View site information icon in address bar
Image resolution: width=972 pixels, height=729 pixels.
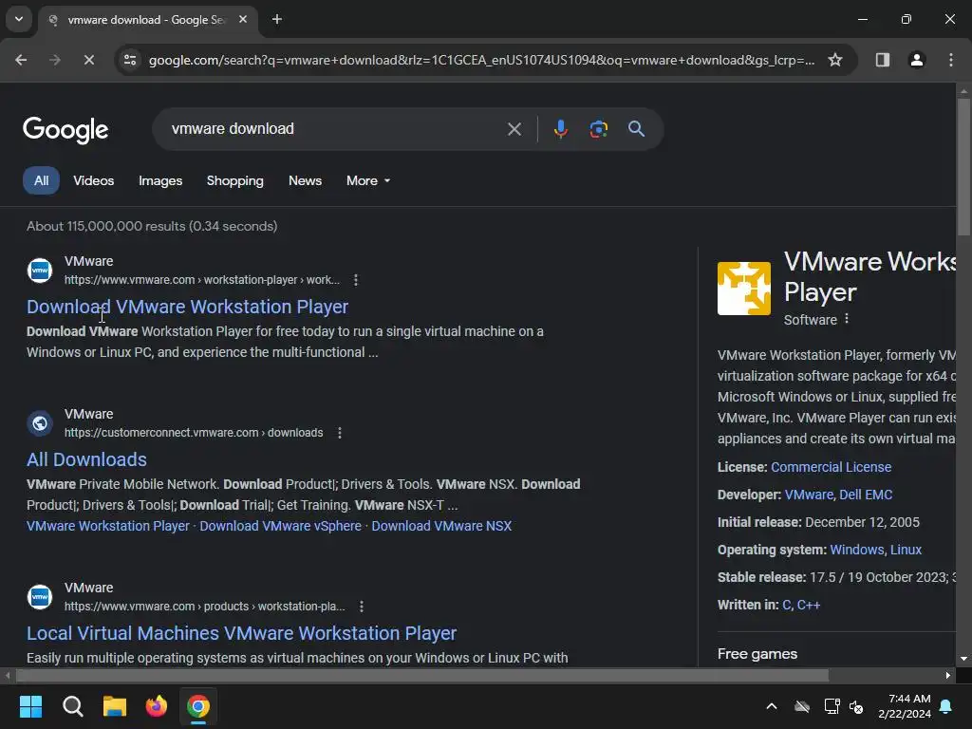pyautogui.click(x=130, y=60)
